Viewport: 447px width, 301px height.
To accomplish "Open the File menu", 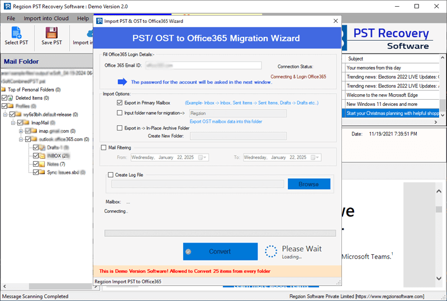I will (11, 18).
